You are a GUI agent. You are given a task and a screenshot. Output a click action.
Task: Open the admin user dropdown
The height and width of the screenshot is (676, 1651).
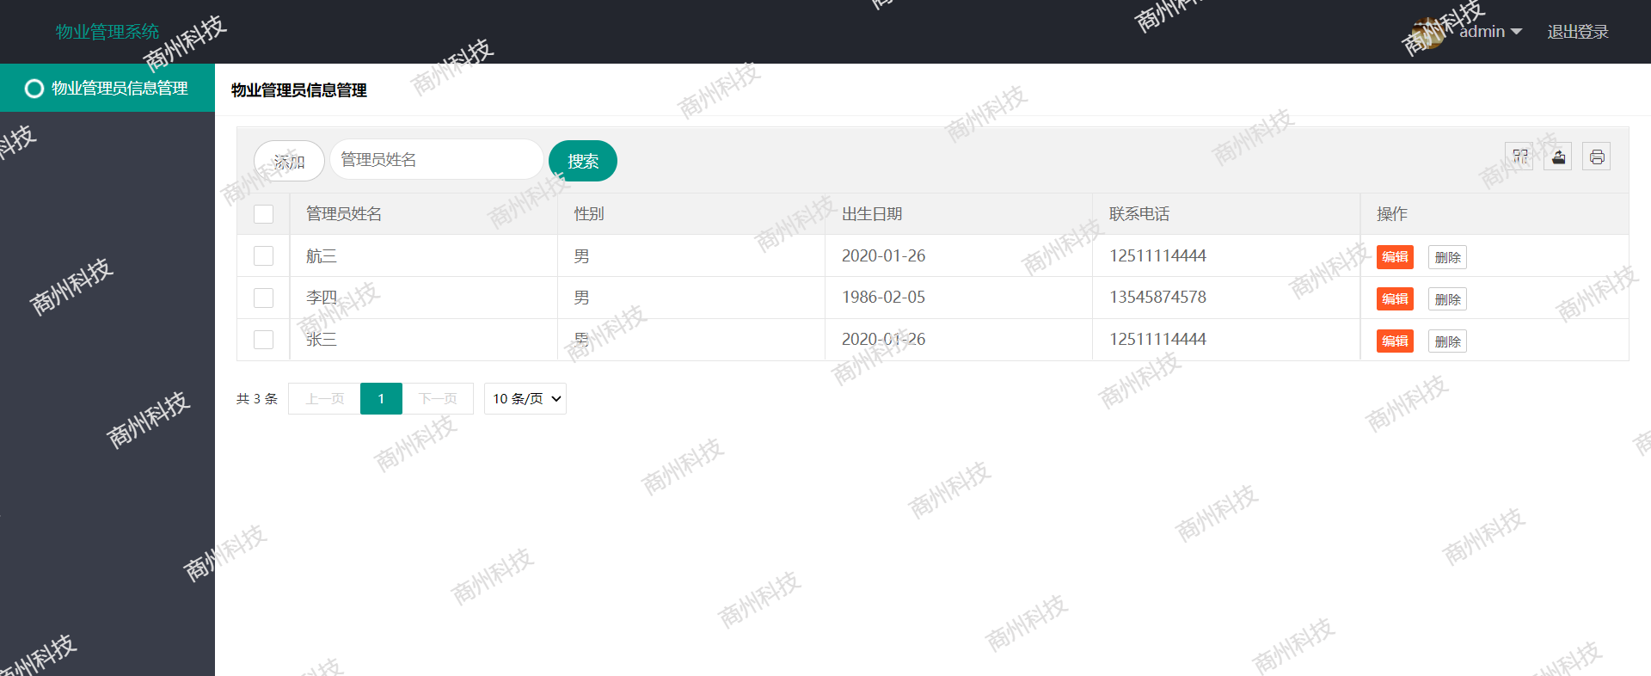[1490, 32]
